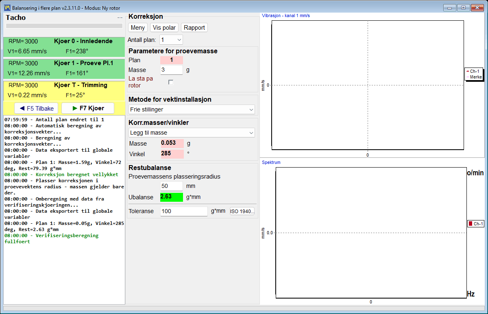The image size is (488, 314).
Task: Select the Kjoer 1 - Proeve Pl.1 run
Action: [x=64, y=69]
